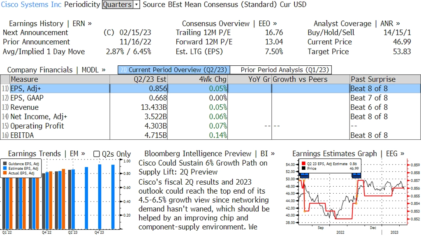Image resolution: width=421 pixels, height=236 pixels.
Task: Click the Growth vs Peers column header
Action: [311, 79]
